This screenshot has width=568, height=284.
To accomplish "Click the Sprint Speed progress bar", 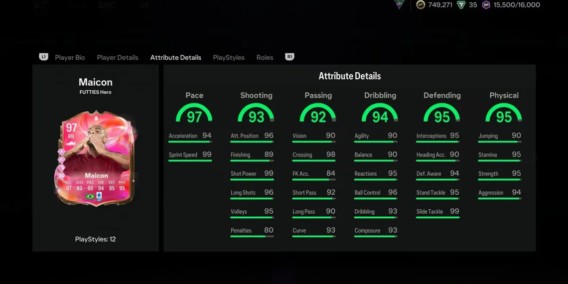I will [190, 161].
